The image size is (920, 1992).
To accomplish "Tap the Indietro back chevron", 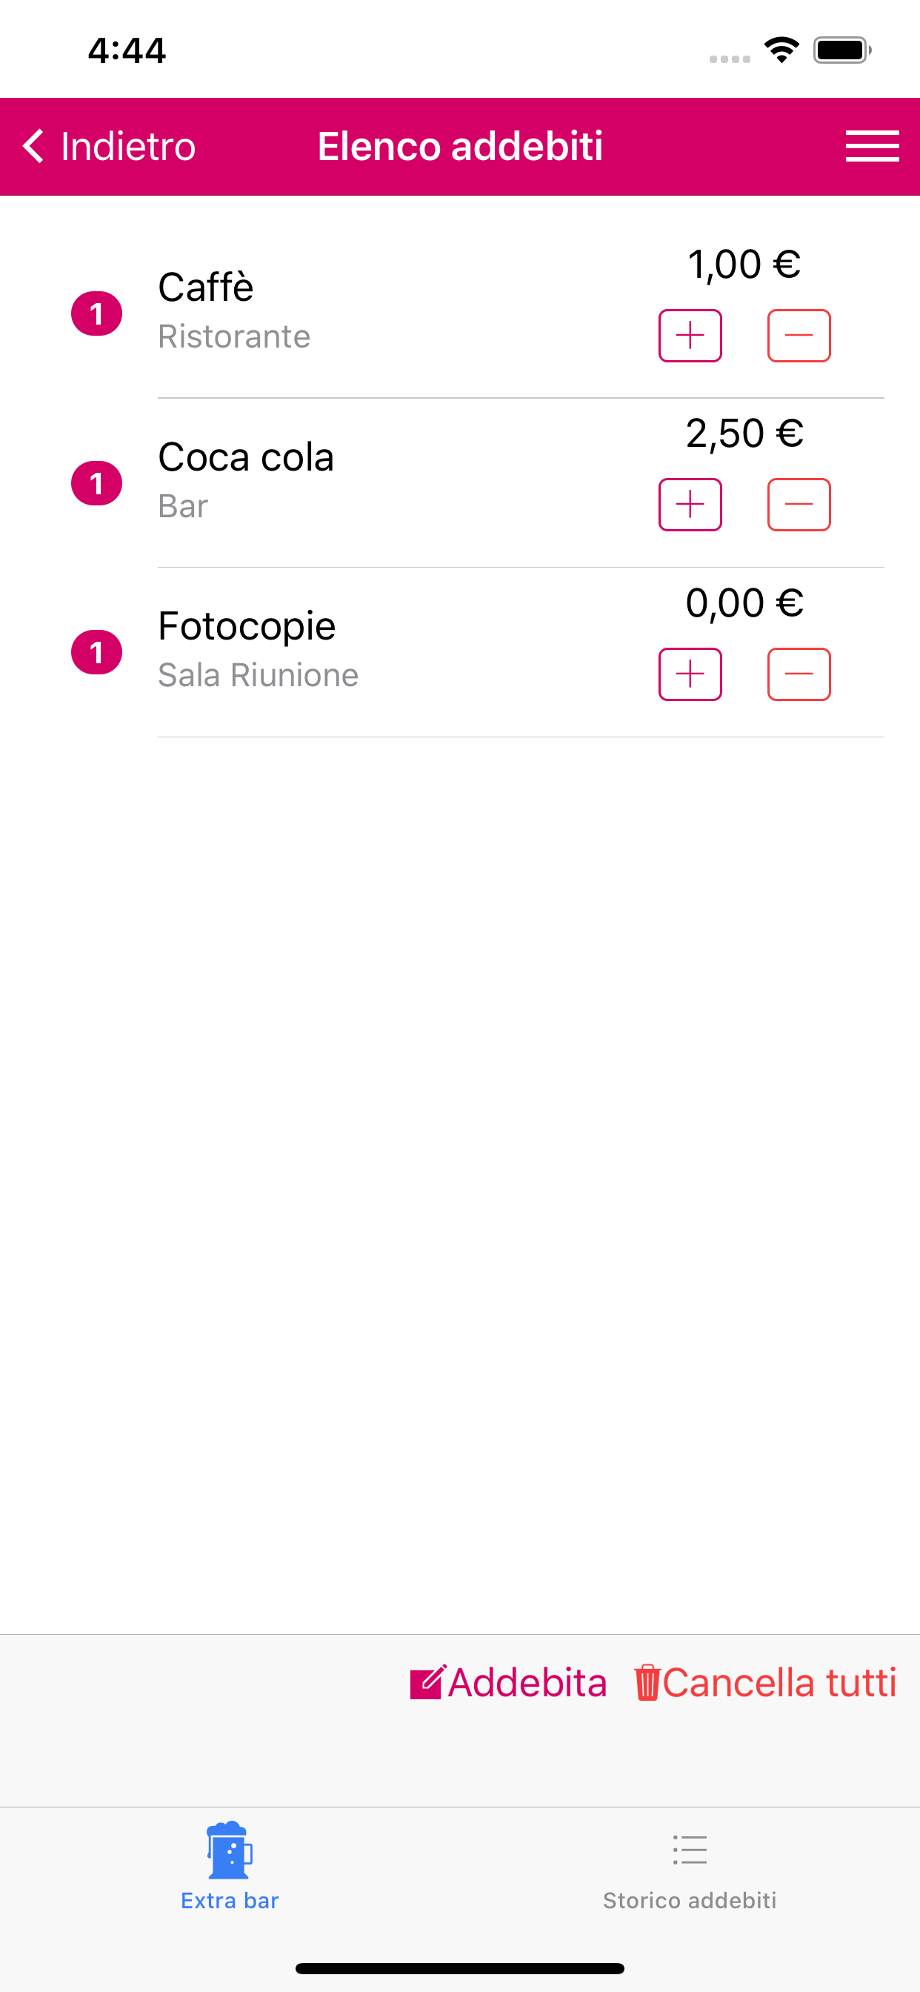I will tap(33, 146).
